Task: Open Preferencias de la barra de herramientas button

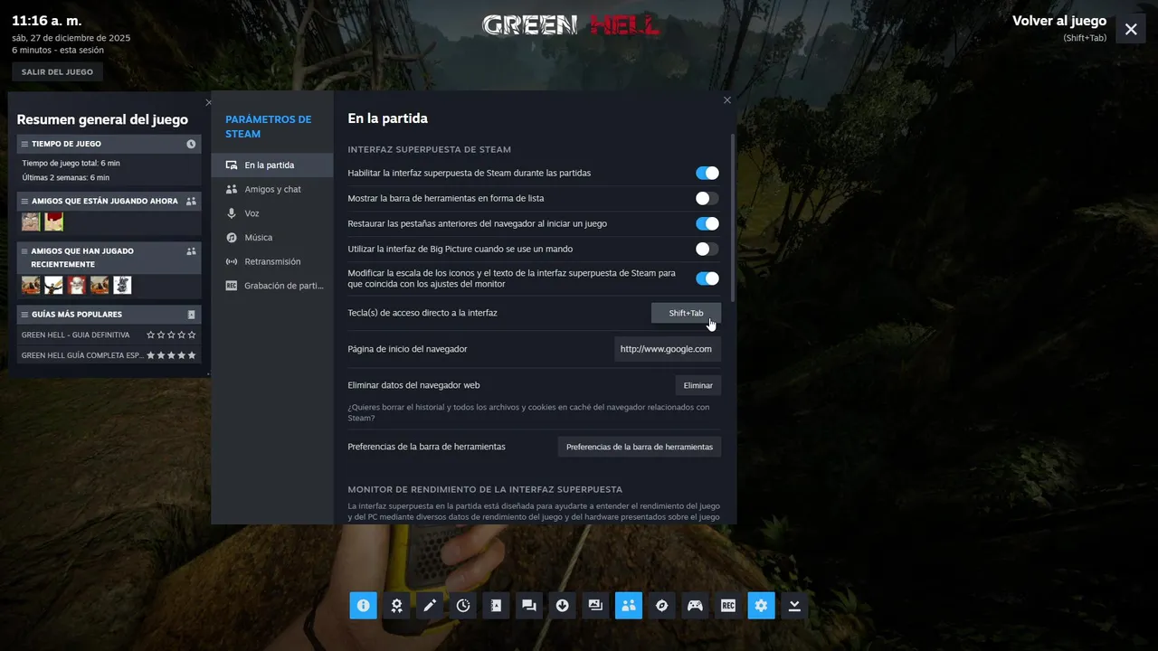Action: point(639,447)
